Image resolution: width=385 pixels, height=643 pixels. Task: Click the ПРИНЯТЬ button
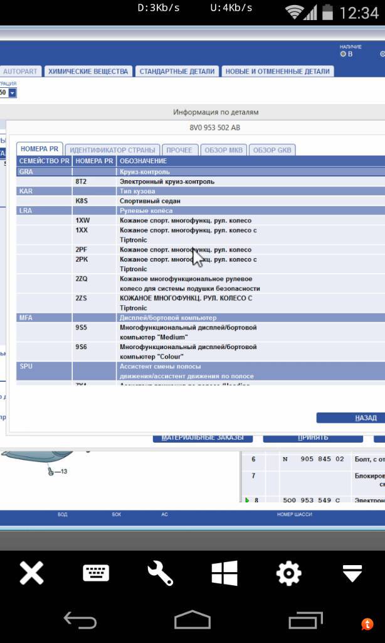[x=313, y=438]
